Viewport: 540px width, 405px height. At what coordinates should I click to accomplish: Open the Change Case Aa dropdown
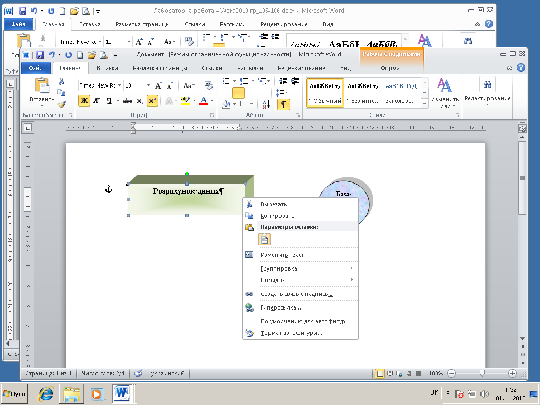click(189, 85)
